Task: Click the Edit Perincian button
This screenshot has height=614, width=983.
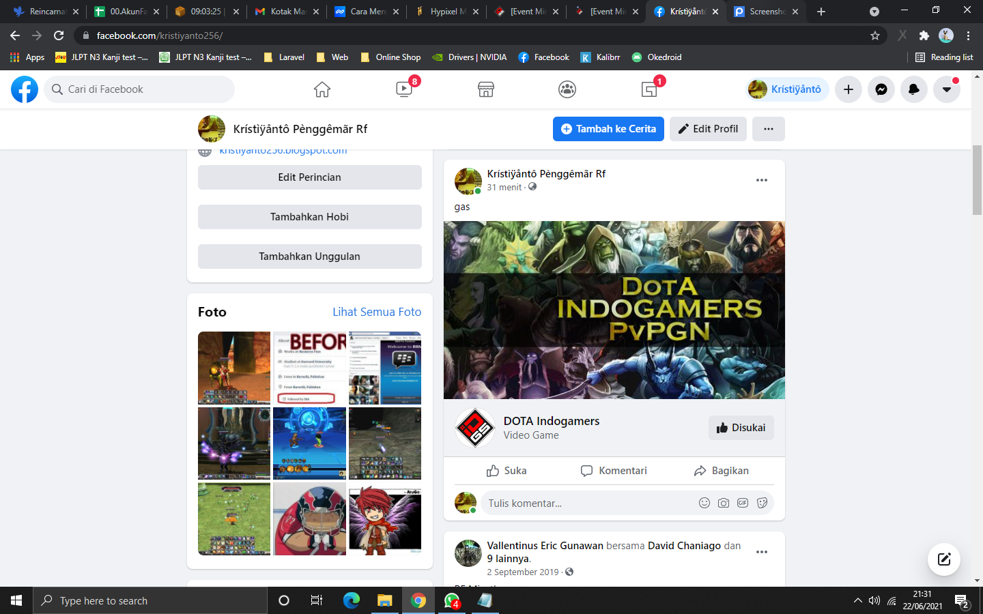Action: pos(310,177)
